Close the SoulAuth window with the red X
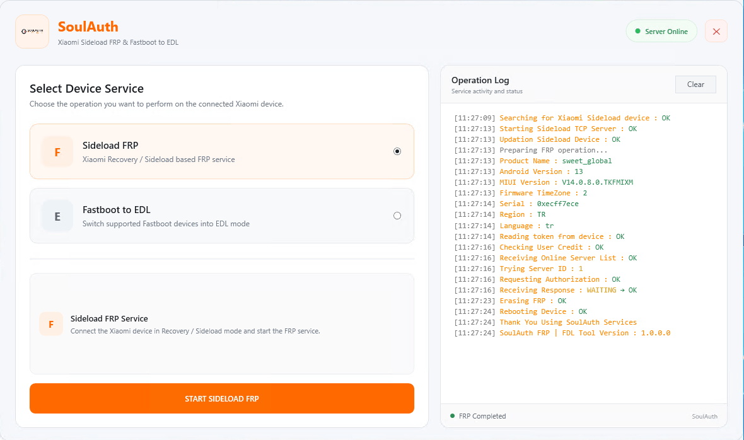 716,32
